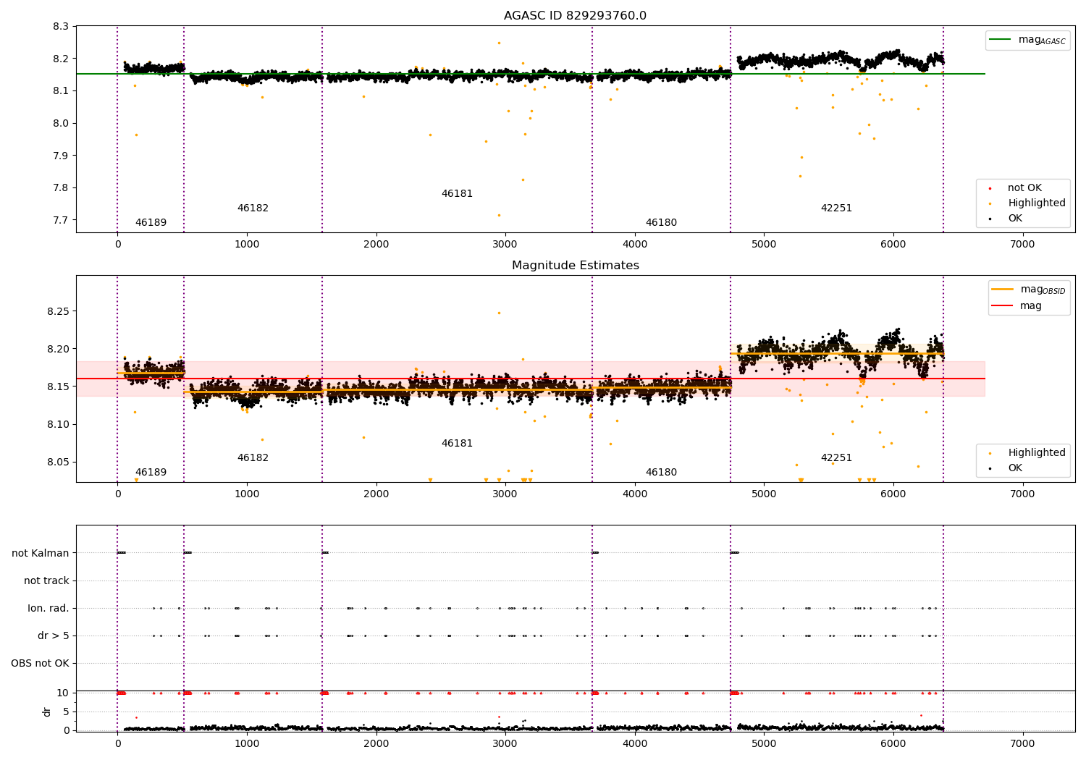Click the 'OK' legend entry in middle plot
1086x760 pixels.
[1015, 468]
